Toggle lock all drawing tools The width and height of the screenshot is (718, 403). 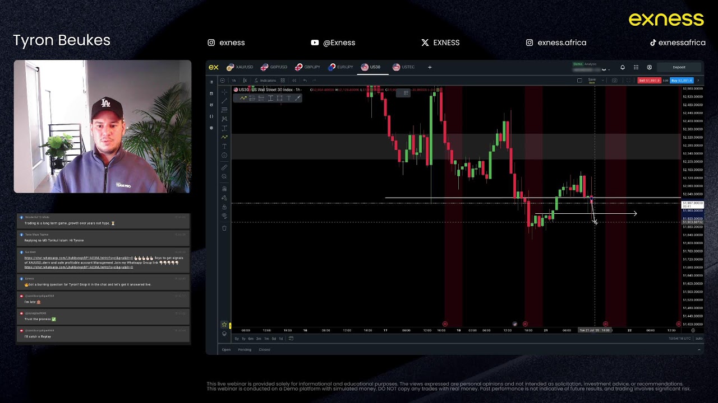[x=224, y=207]
